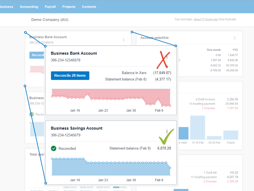Select the Future invoices bar
The width and height of the screenshot is (254, 191).
coord(231,135)
